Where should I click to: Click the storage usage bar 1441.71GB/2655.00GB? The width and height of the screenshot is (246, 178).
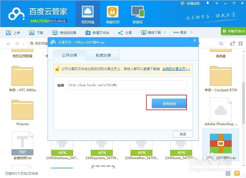click(x=48, y=21)
